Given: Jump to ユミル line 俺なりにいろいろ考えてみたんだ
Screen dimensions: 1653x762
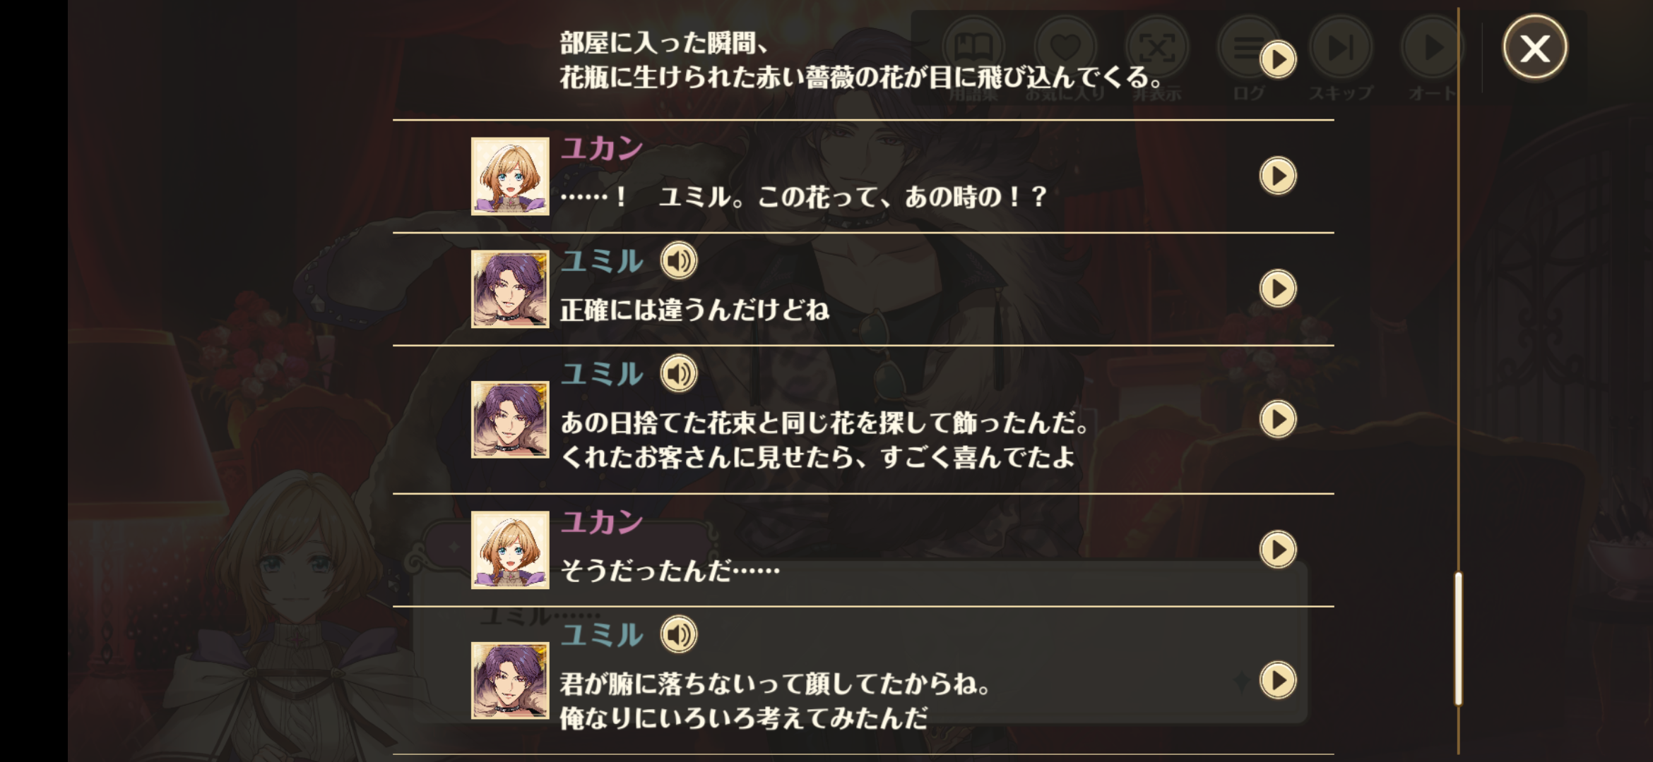Looking at the screenshot, I should click(1278, 680).
